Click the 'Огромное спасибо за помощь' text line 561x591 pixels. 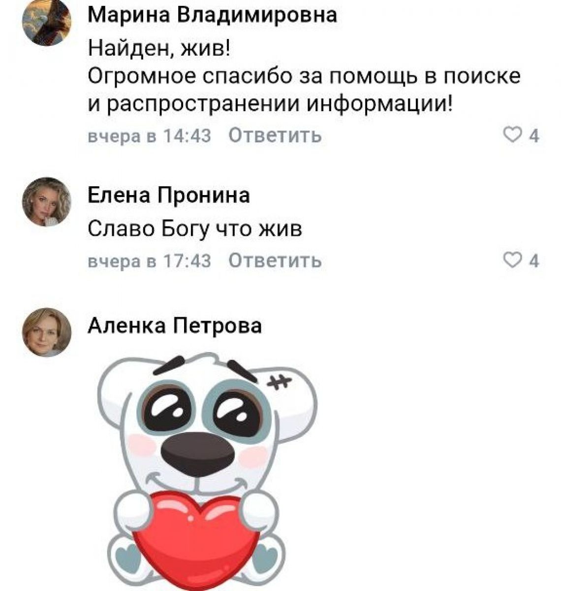(304, 77)
